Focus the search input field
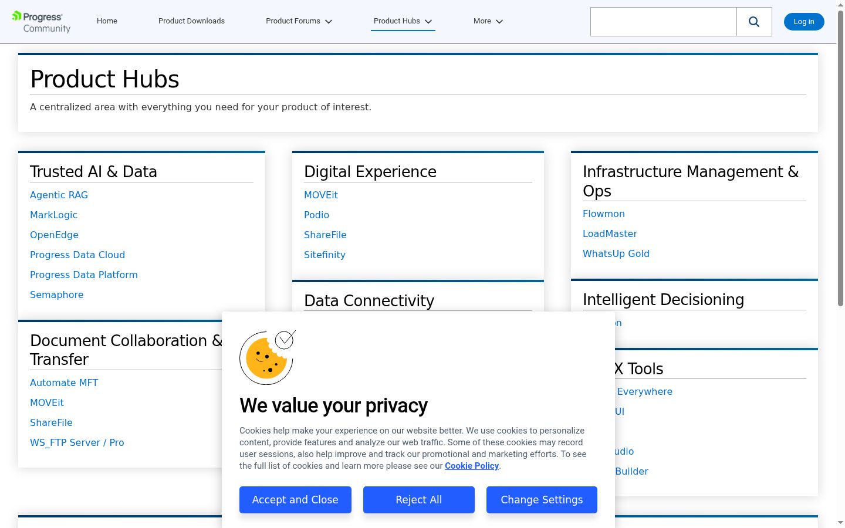 [664, 22]
